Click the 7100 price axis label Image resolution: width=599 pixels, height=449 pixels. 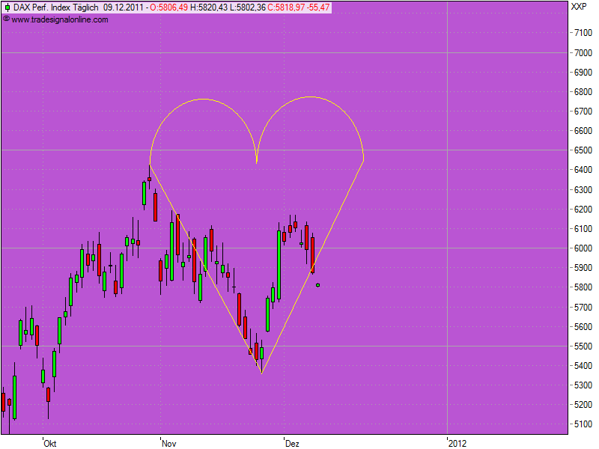tap(583, 33)
